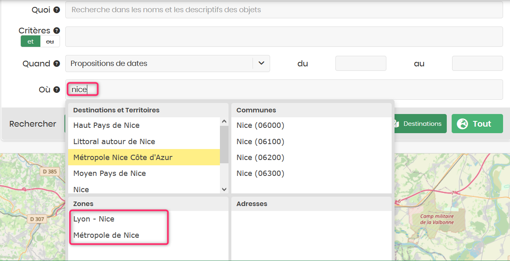
Task: Click scrollbar down arrow in Destinations list
Action: click(x=224, y=189)
